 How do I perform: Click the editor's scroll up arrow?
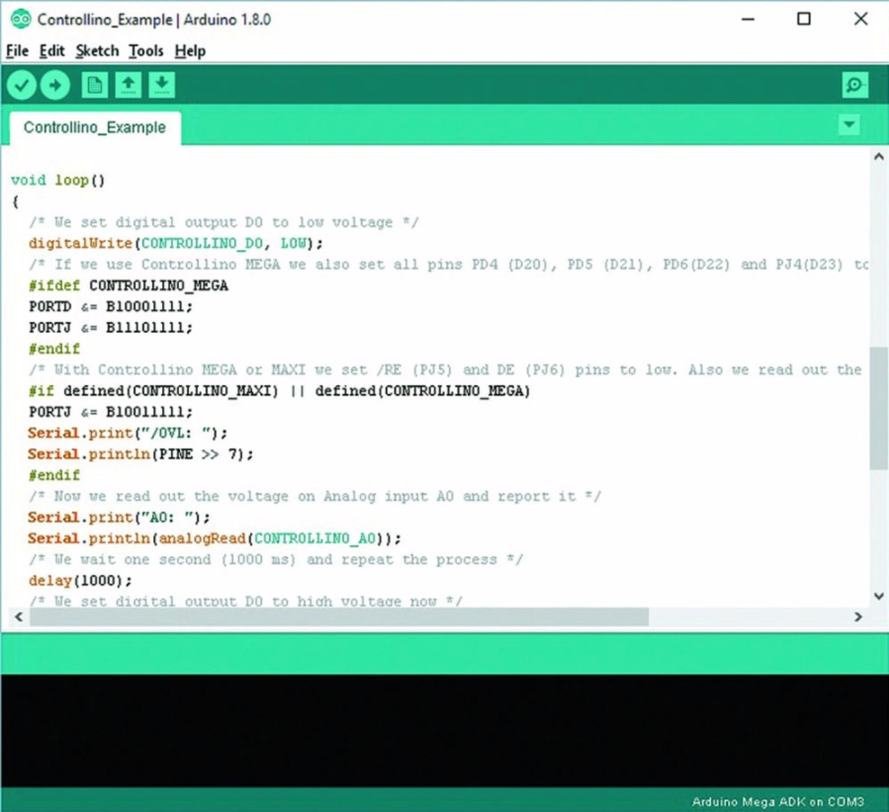(879, 157)
